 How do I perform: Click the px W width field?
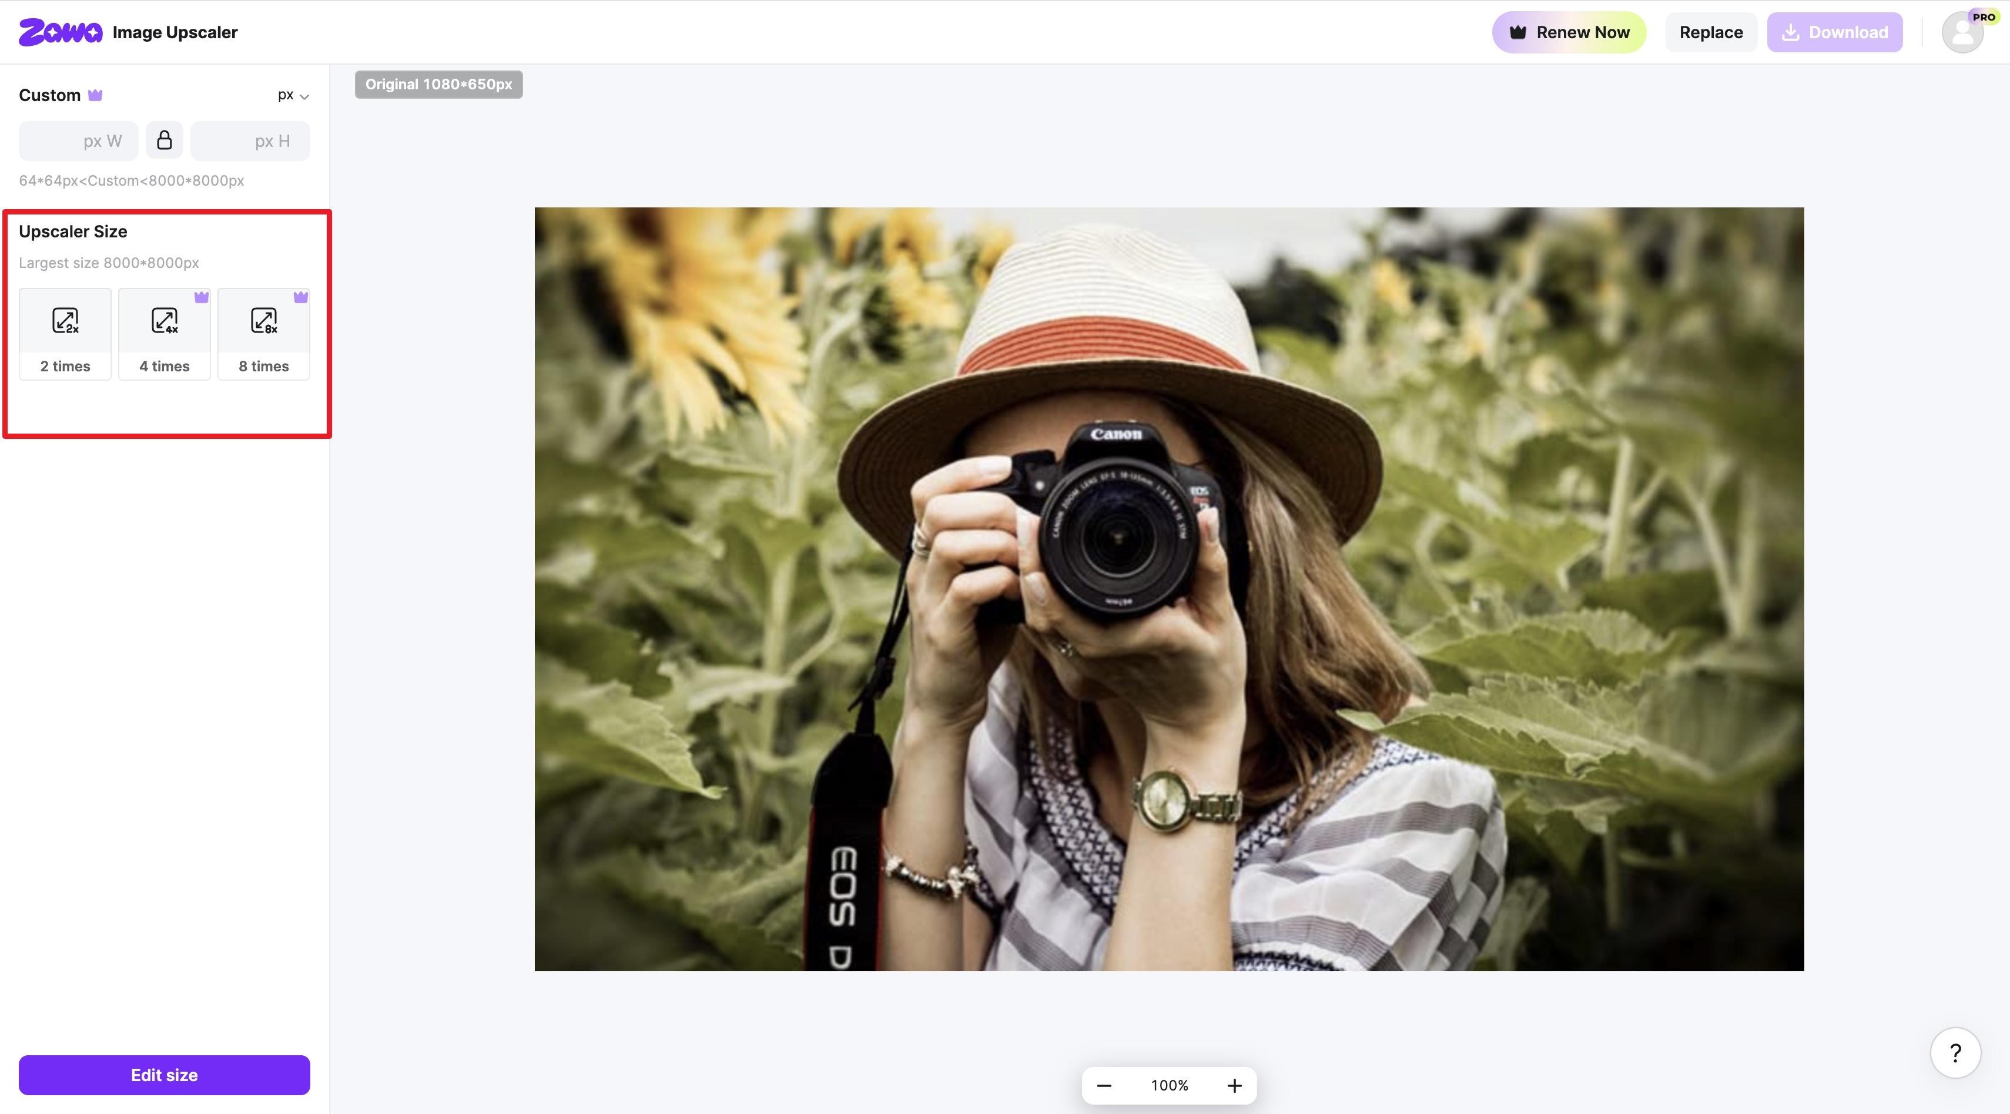(x=79, y=141)
